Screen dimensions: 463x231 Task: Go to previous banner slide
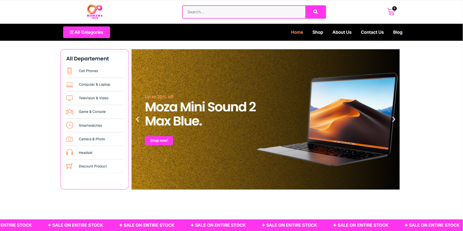pyautogui.click(x=138, y=119)
